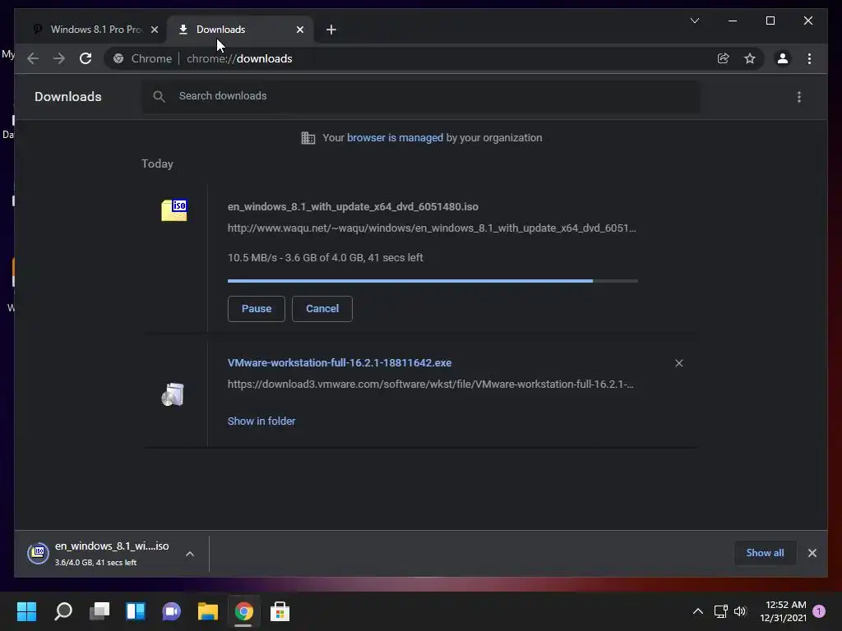
Task: Open the volume icon in system tray
Action: (740, 611)
